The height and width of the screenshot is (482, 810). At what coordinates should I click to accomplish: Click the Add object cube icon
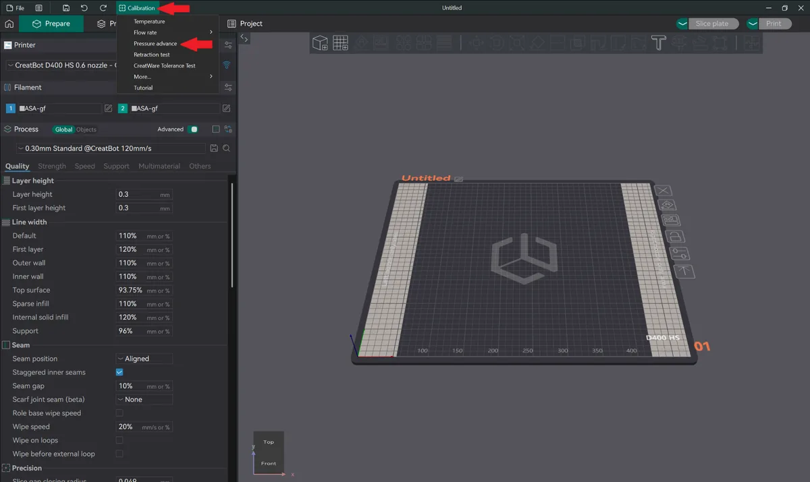coord(320,44)
